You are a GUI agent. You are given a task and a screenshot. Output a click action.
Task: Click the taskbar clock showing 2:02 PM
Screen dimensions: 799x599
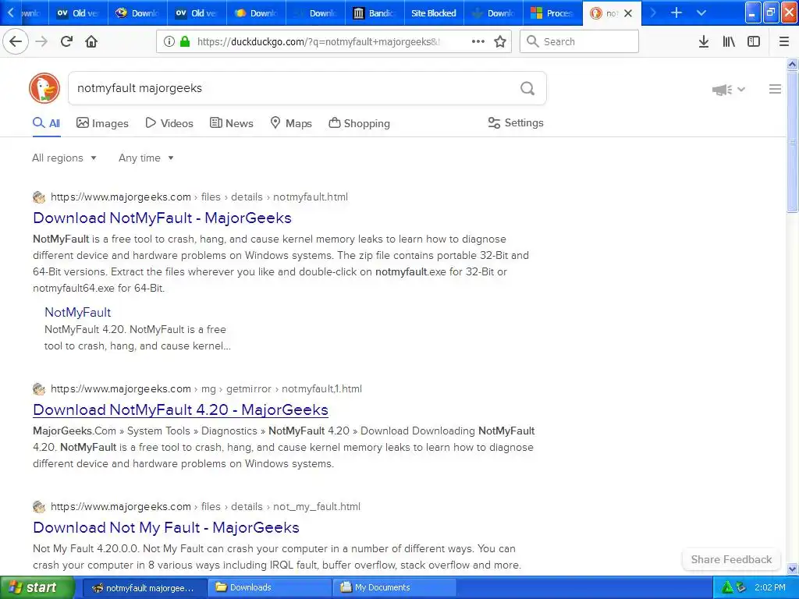pyautogui.click(x=770, y=588)
